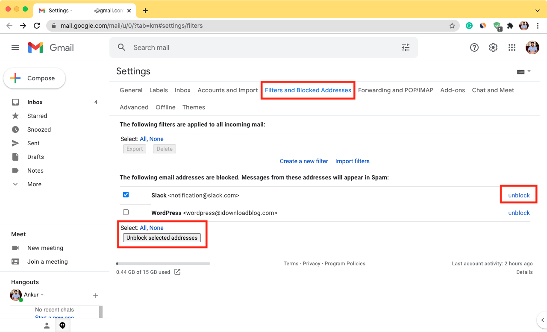Open the input tools keyboard dropdown

click(523, 71)
